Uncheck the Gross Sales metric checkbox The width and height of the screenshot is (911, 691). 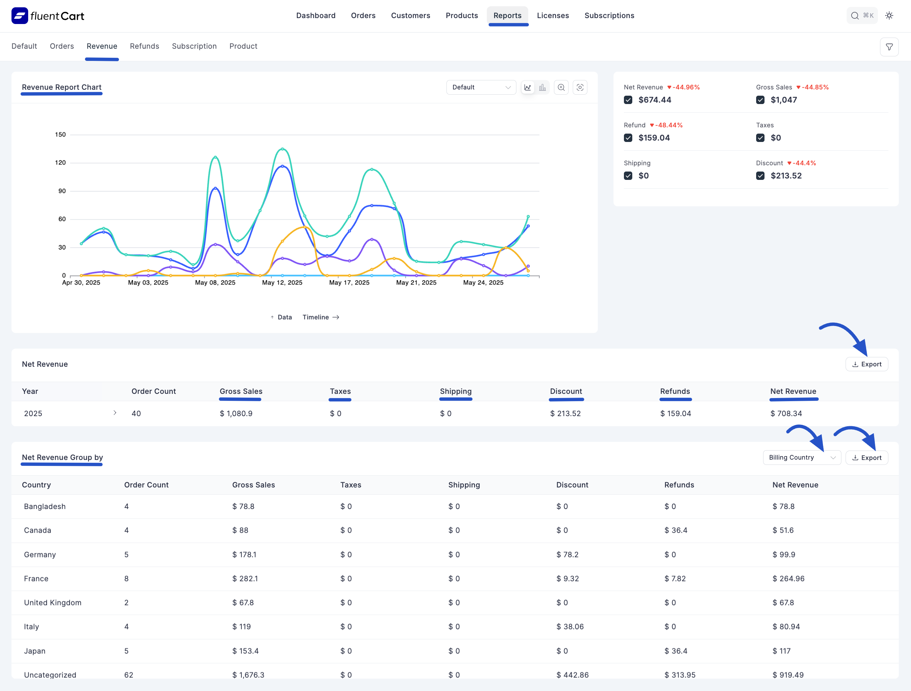pos(760,100)
